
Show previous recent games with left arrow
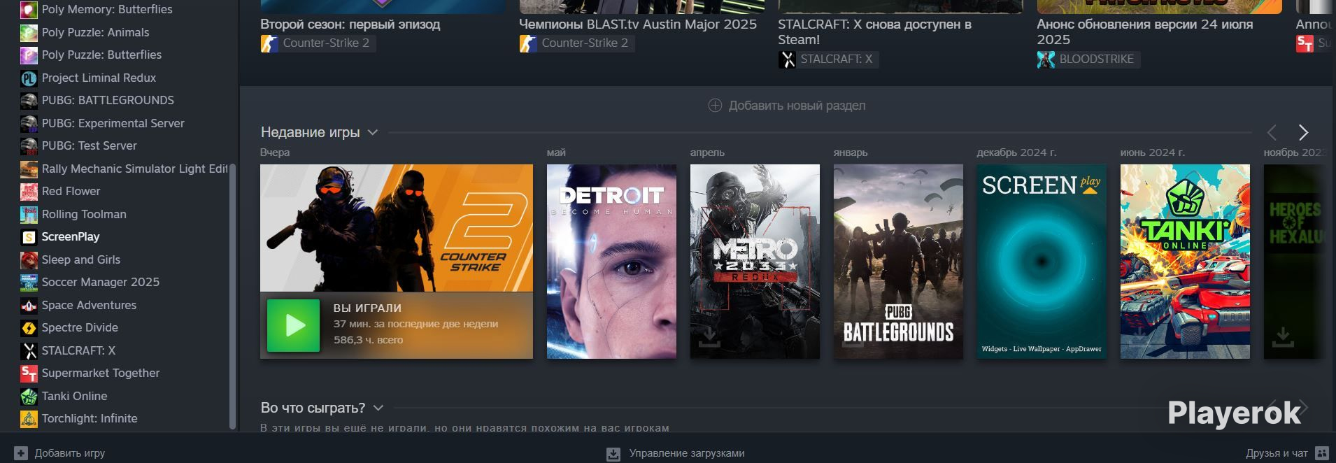pyautogui.click(x=1272, y=132)
